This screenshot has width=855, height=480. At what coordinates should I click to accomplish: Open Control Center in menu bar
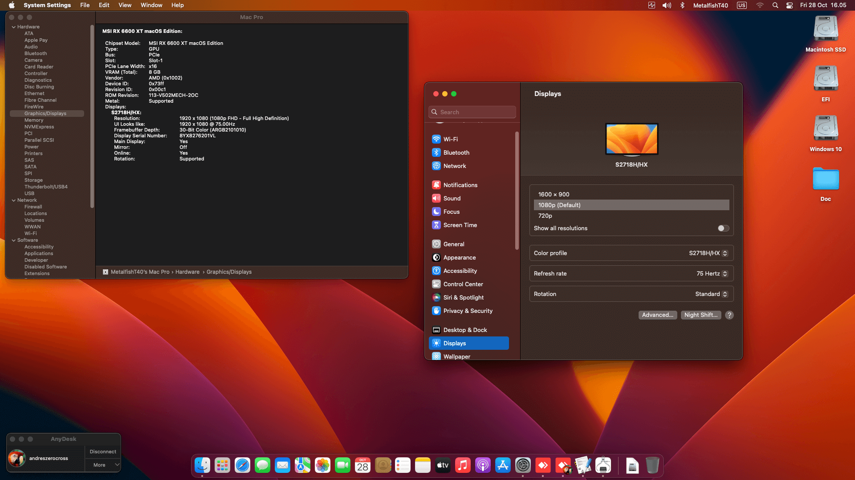click(789, 5)
